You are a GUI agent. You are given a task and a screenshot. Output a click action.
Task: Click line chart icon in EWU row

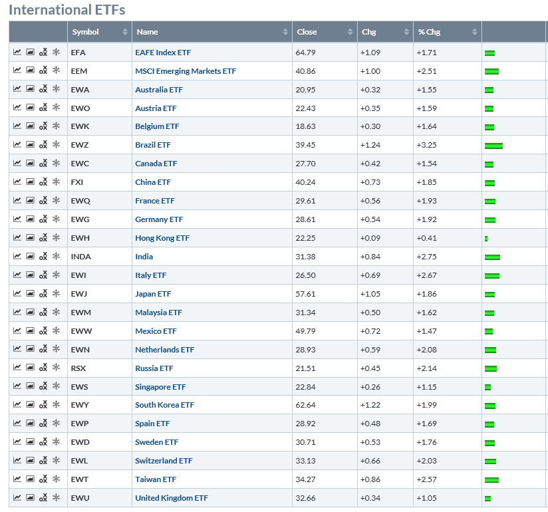tap(17, 498)
